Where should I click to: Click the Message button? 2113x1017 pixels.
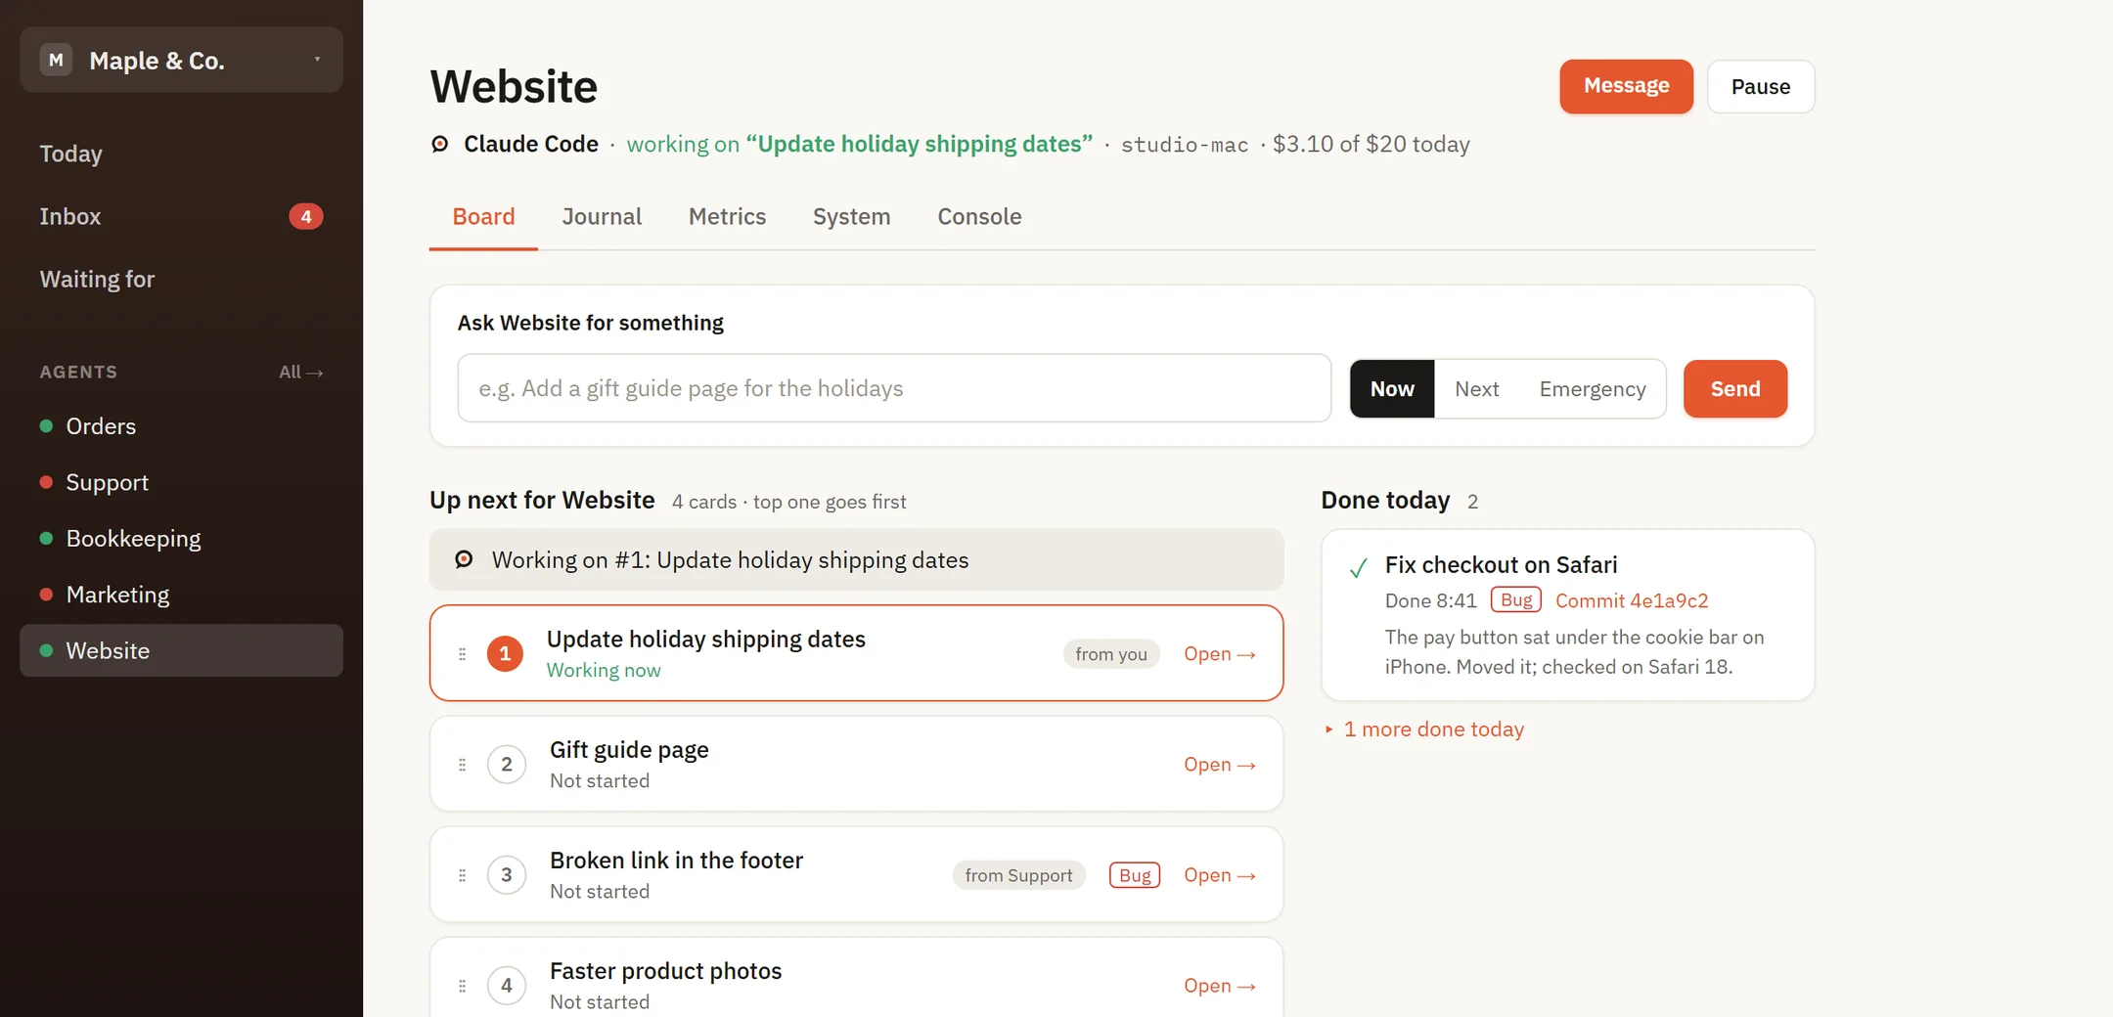(x=1626, y=86)
